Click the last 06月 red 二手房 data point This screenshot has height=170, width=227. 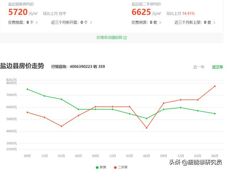coord(215,86)
